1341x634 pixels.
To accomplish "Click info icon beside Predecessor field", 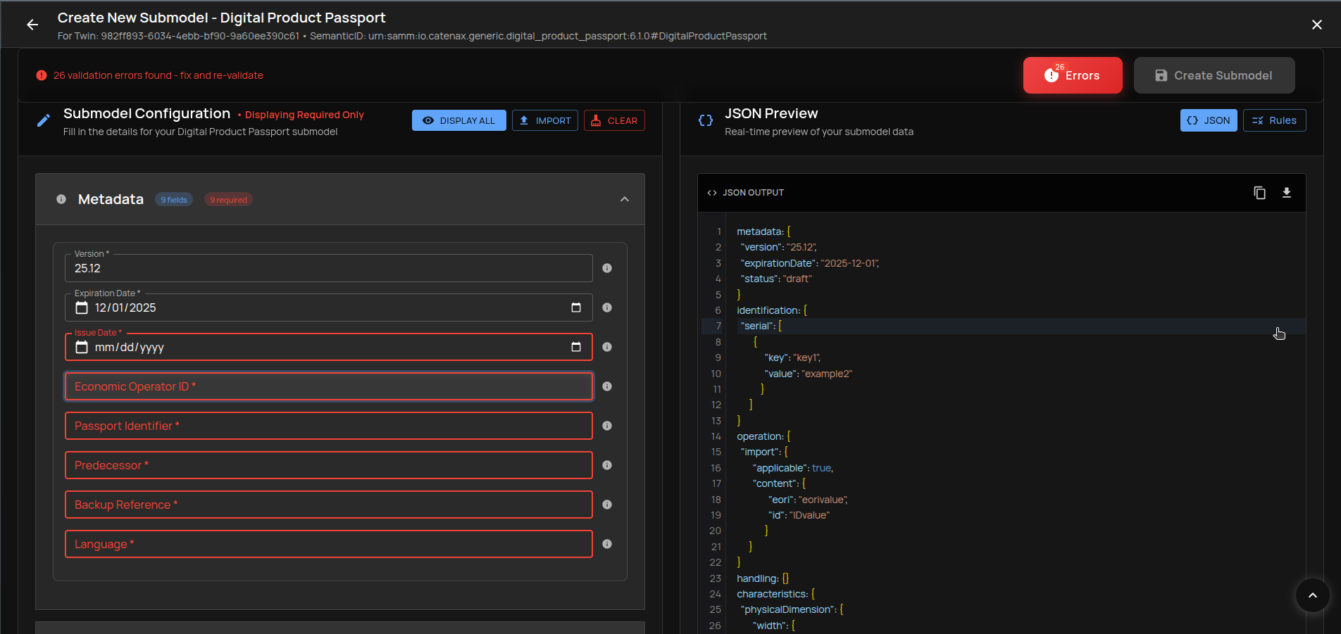I will pos(607,465).
